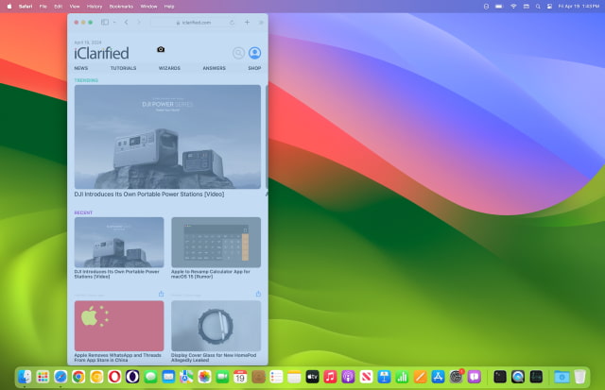The width and height of the screenshot is (605, 390).
Task: Reload the iclarified.com page
Action: pos(232,21)
